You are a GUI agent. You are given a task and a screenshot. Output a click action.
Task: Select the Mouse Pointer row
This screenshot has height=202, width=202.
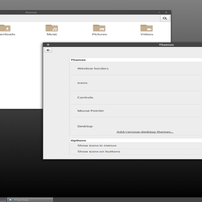tap(136, 111)
